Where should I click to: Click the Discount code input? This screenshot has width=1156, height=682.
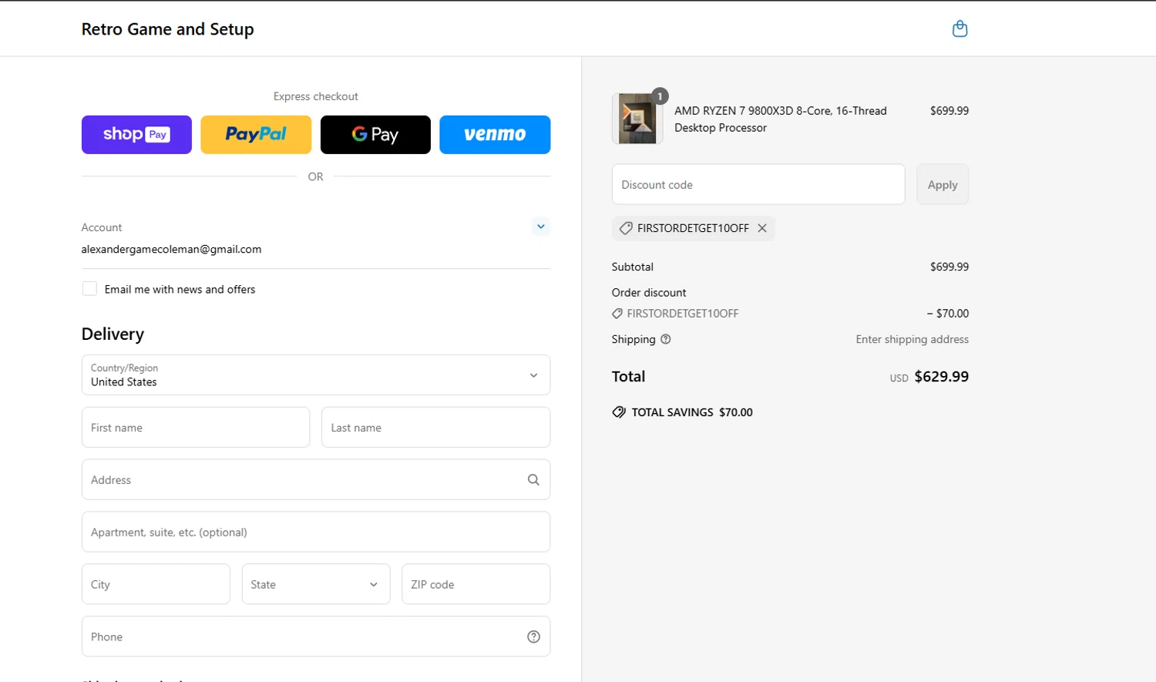(x=758, y=184)
